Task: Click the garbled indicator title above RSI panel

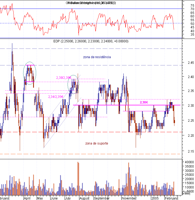Action: 91,3
